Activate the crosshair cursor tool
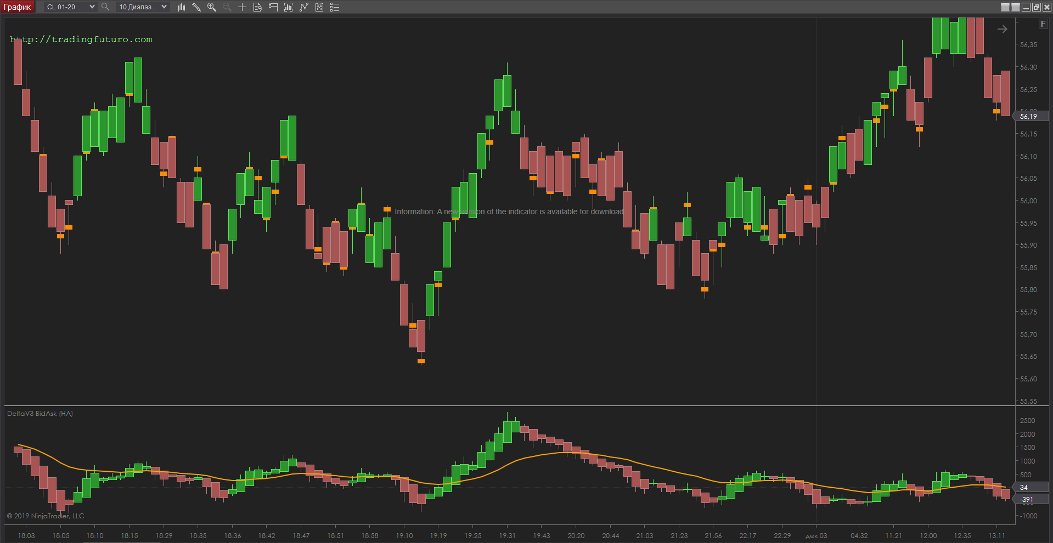 242,7
